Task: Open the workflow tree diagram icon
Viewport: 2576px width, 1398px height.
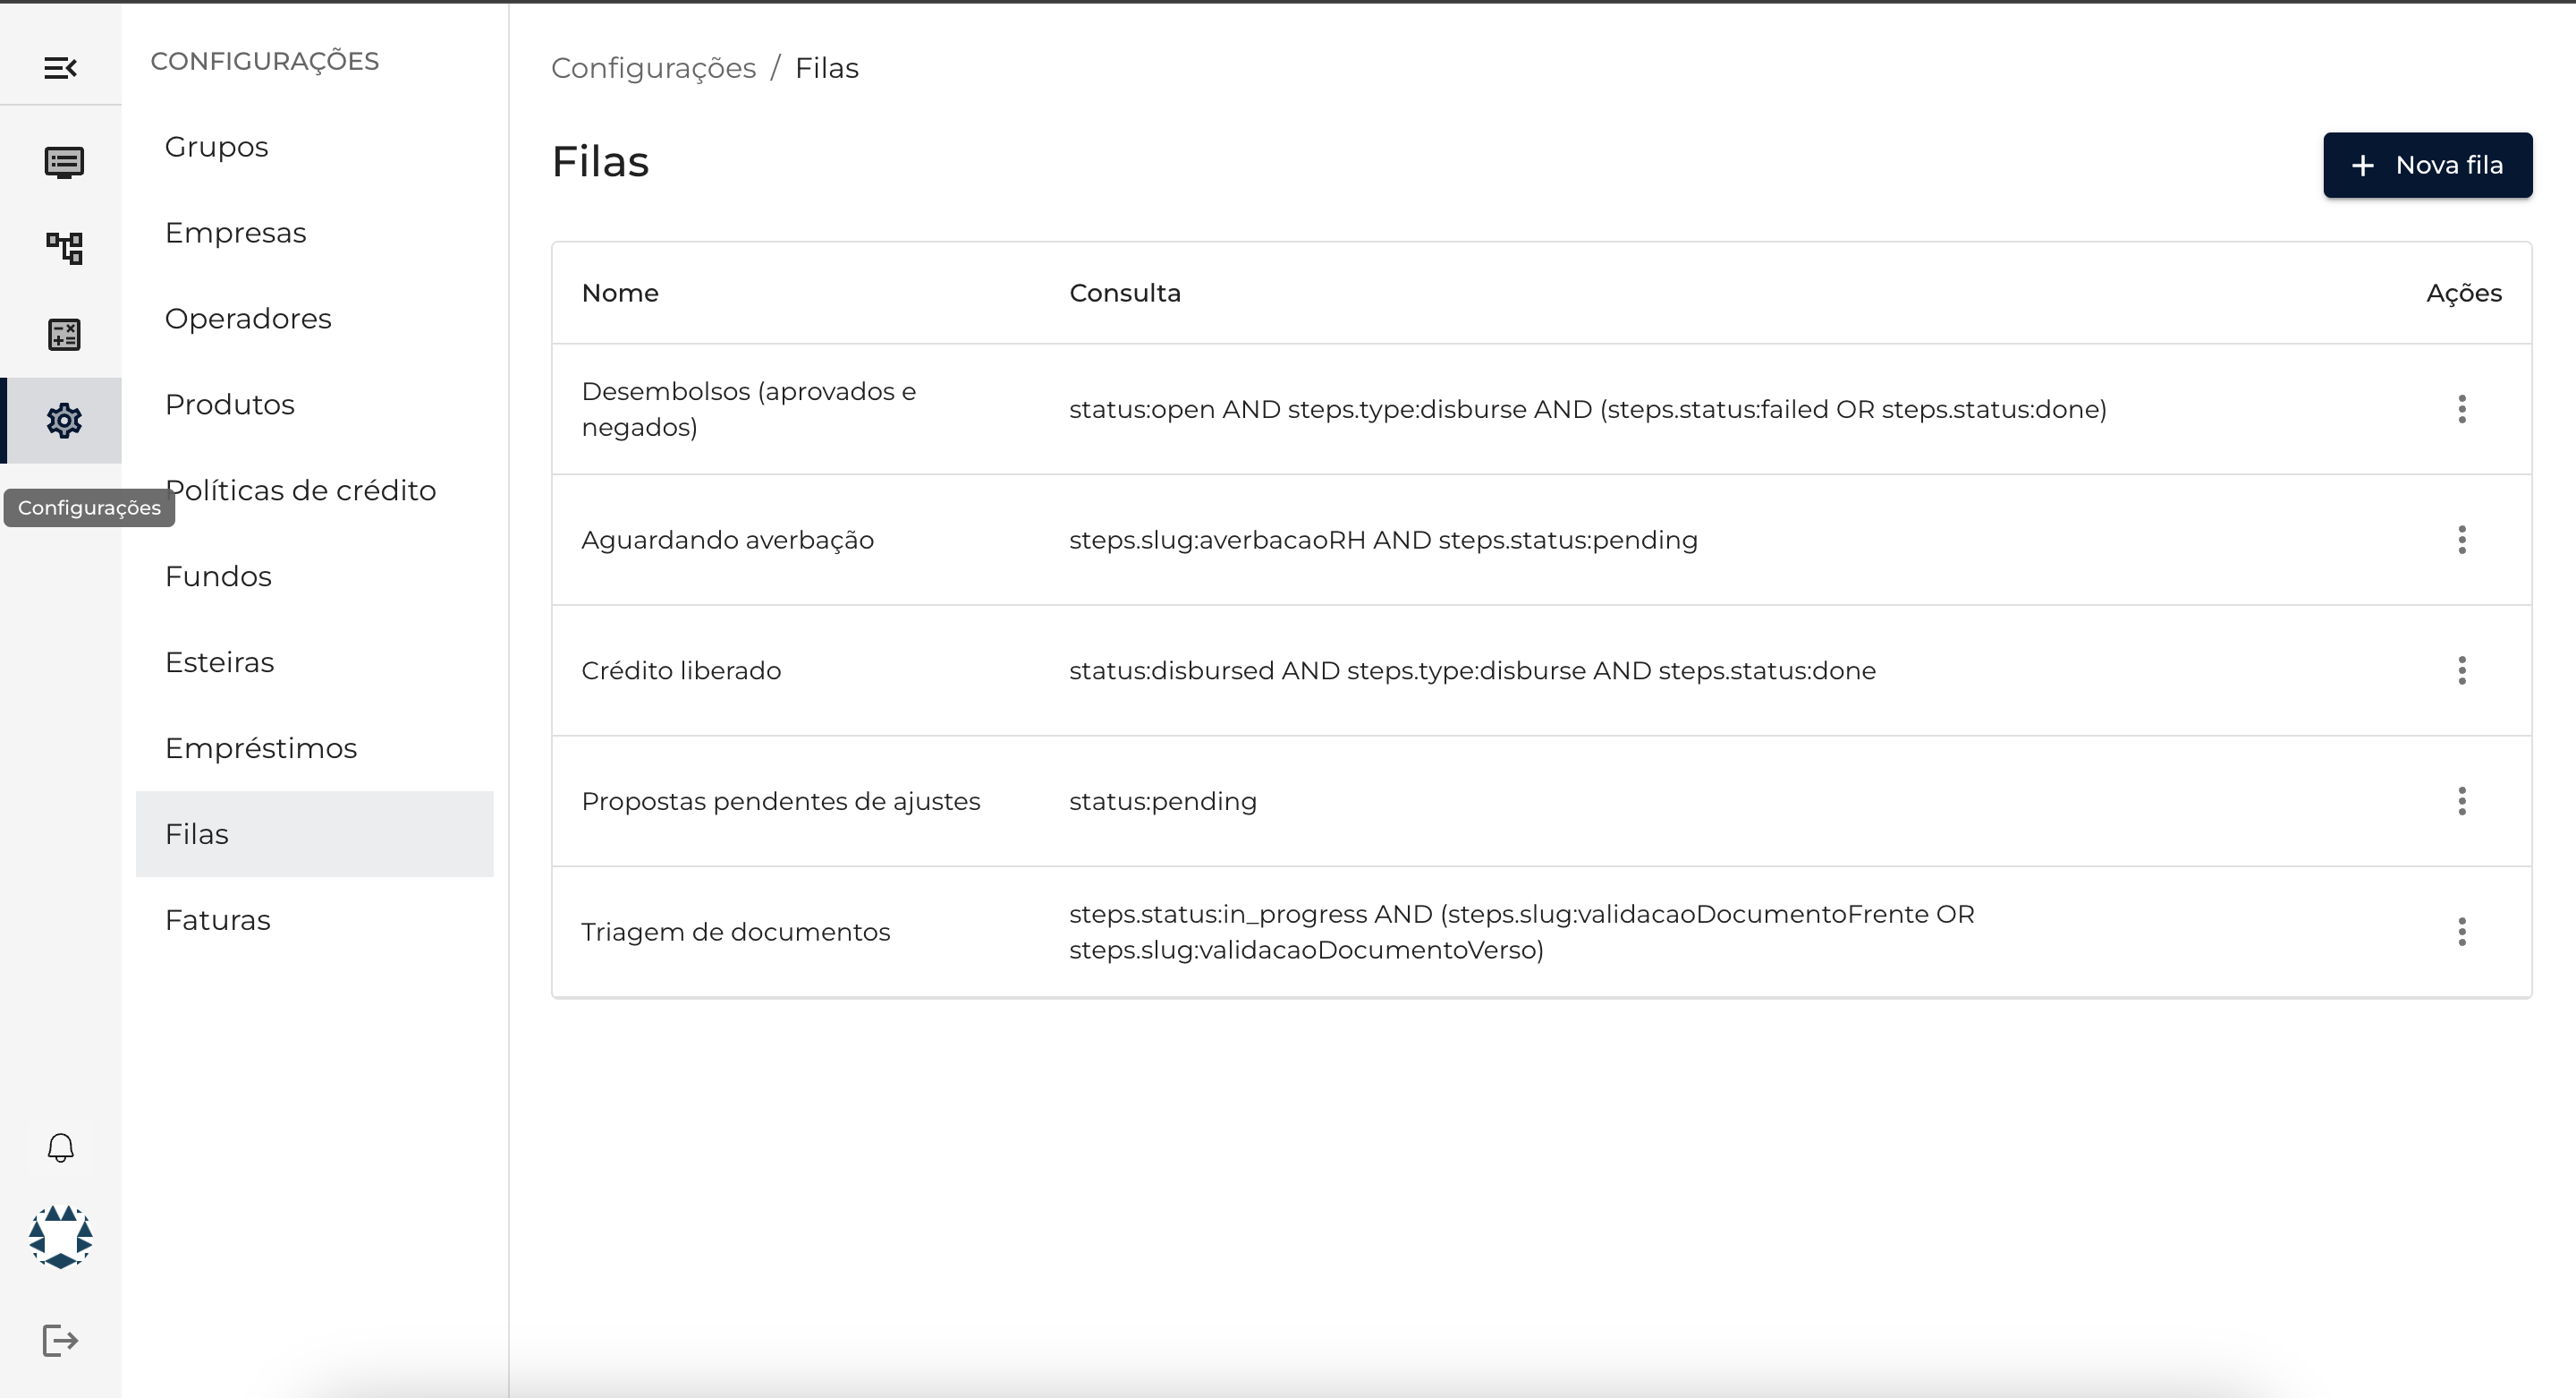Action: point(64,248)
